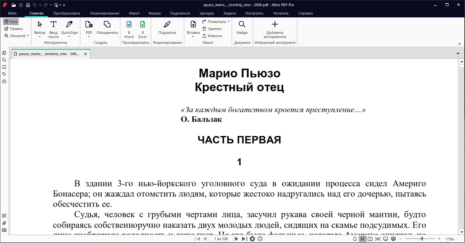This screenshot has height=243, width=465.
Task: Expand the QuickSign dropdown arrow
Action: 69,37
